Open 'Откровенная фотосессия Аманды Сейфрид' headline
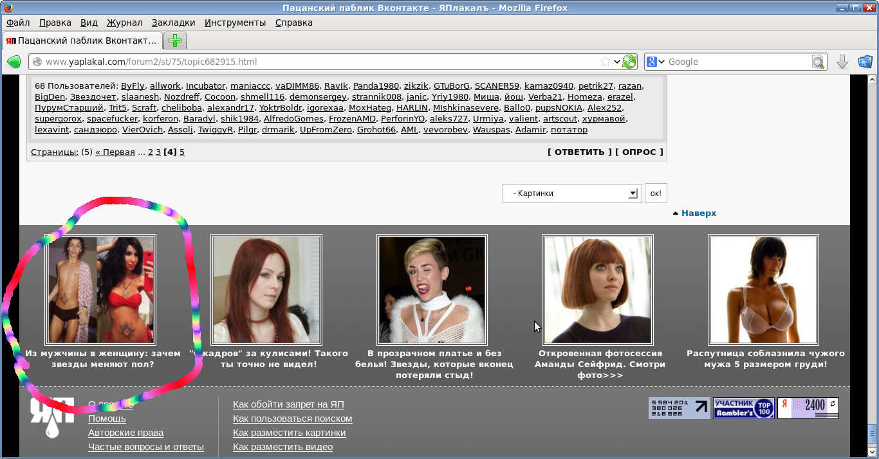 pos(600,364)
